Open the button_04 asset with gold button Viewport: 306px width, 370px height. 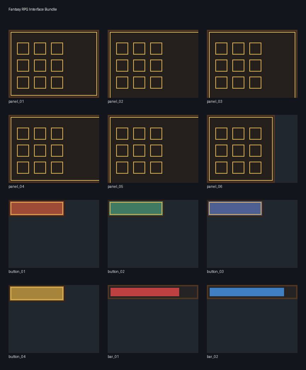[x=54, y=319]
